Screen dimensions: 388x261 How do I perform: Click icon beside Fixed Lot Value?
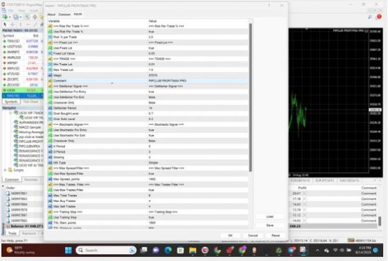[x=50, y=53]
